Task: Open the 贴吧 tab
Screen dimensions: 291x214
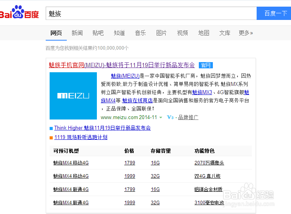Action: (x=98, y=33)
